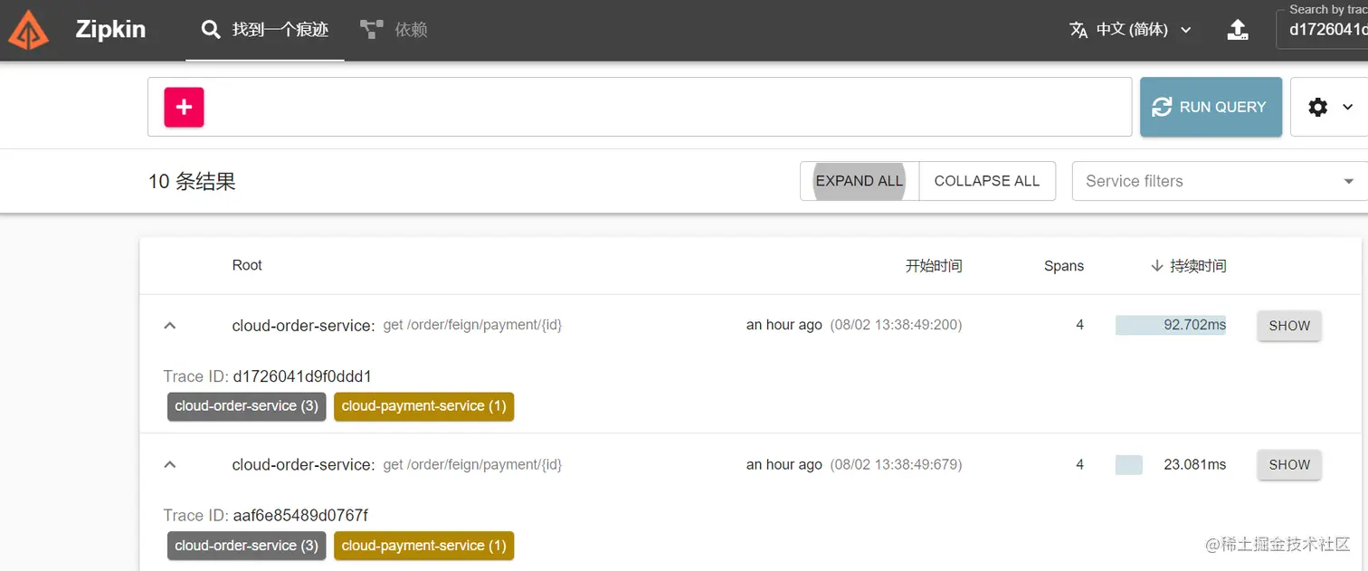Open the 依赖 dependencies tab
The image size is (1368, 571).
[394, 30]
